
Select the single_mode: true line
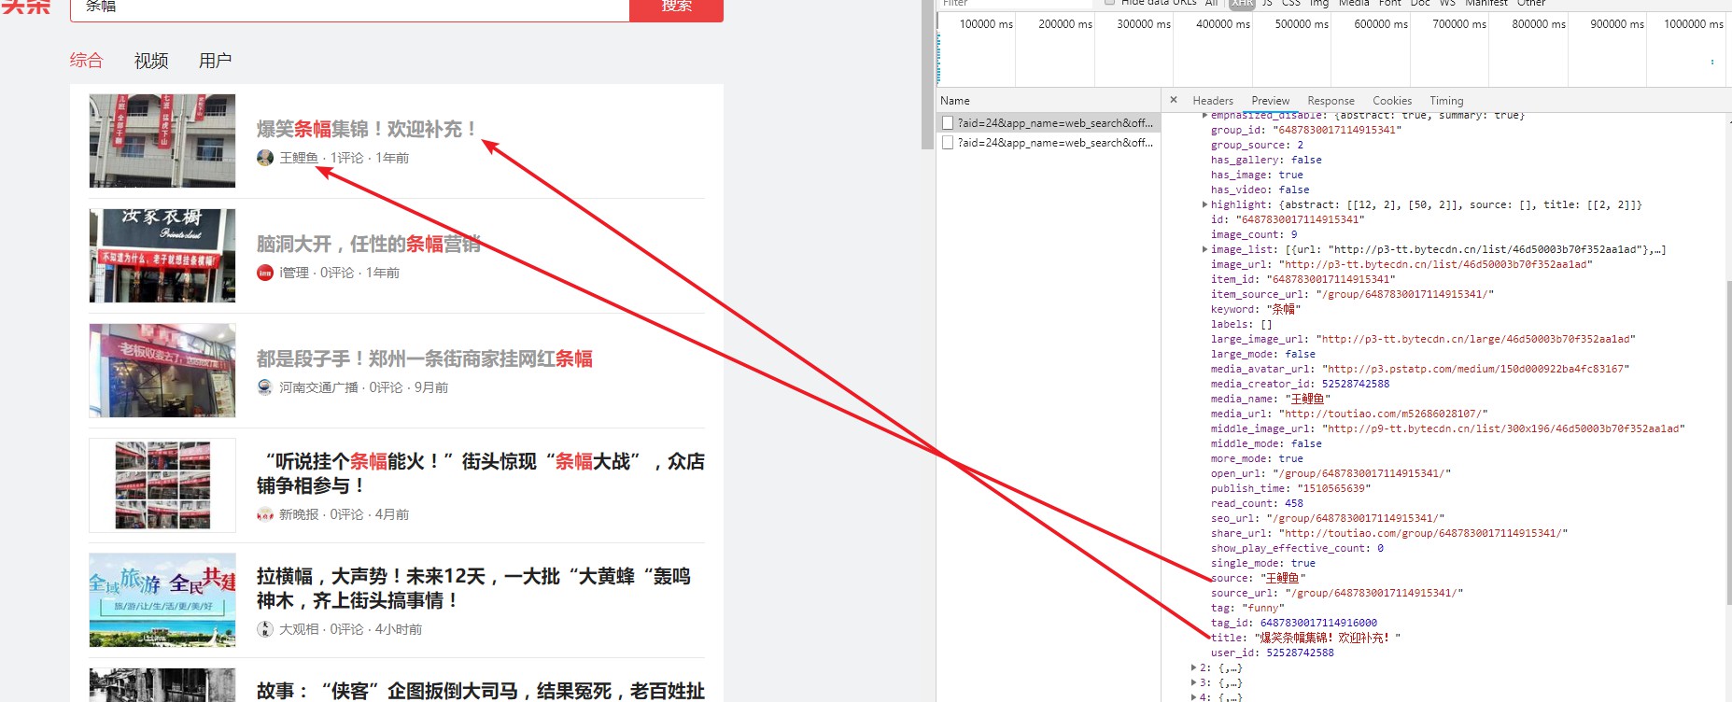coord(1263,563)
